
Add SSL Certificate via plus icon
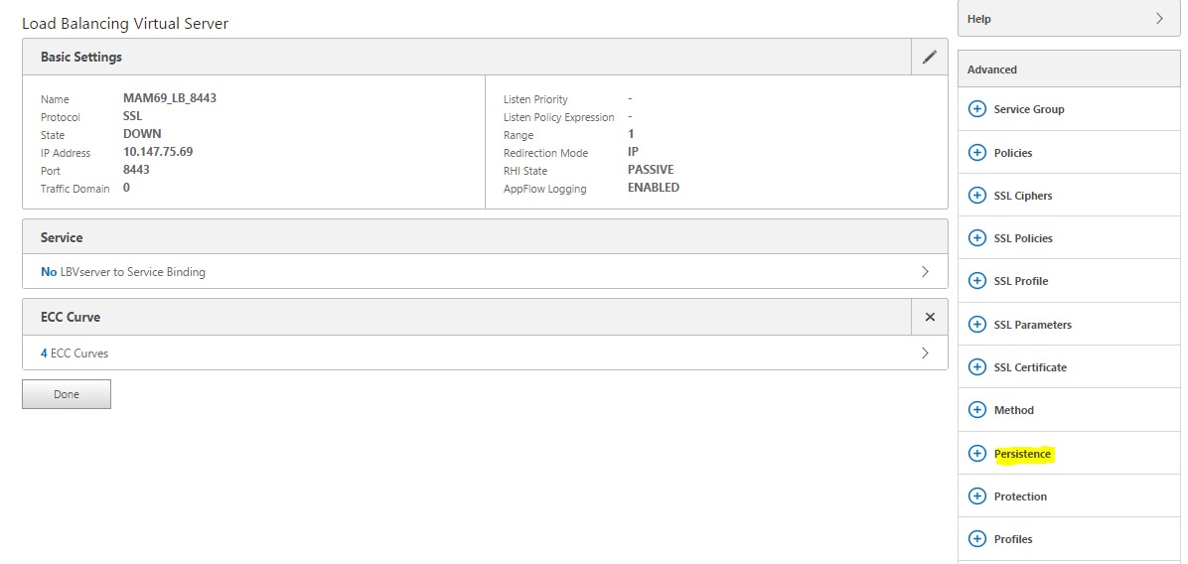[x=976, y=367]
